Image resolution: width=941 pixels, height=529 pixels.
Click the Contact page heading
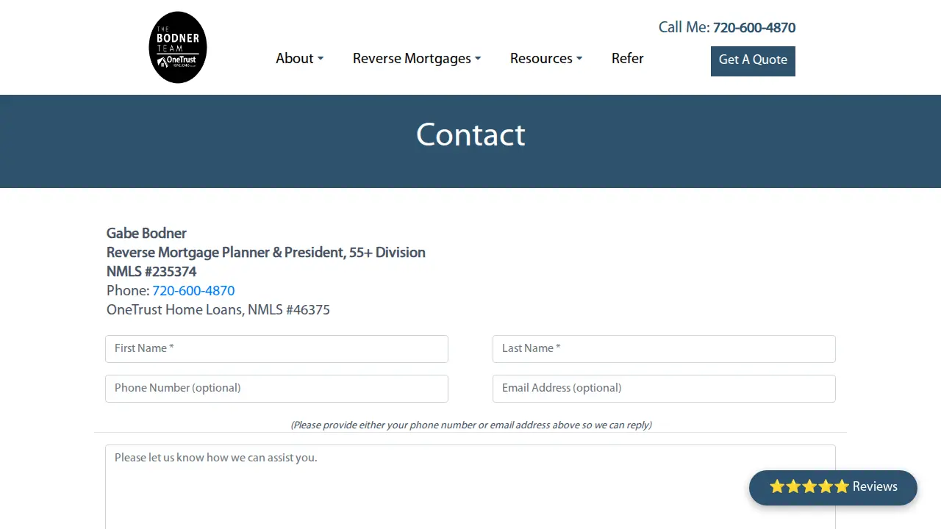coord(470,135)
